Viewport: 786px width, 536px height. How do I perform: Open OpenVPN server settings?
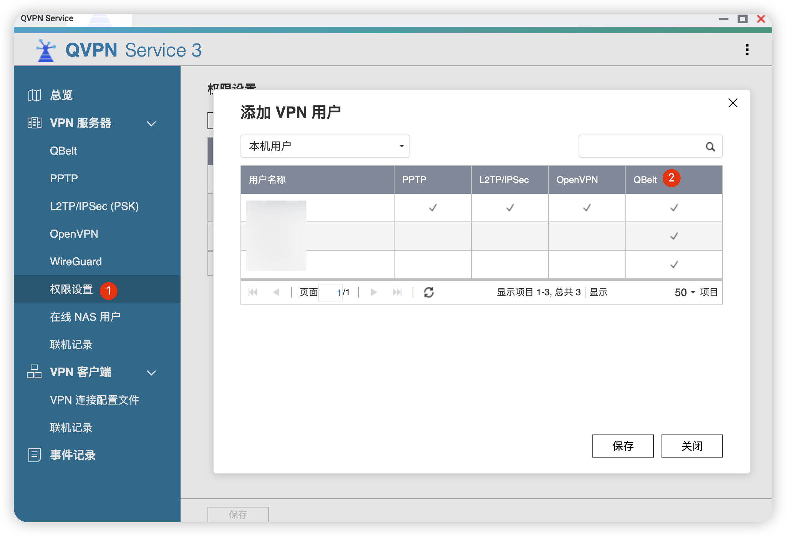click(x=74, y=234)
